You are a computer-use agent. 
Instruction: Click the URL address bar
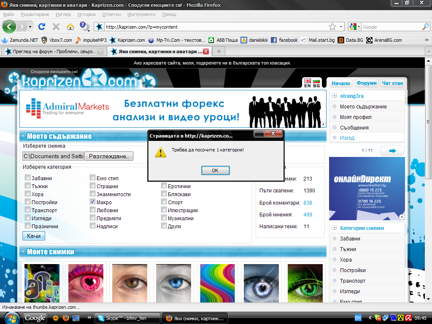pyautogui.click(x=216, y=27)
